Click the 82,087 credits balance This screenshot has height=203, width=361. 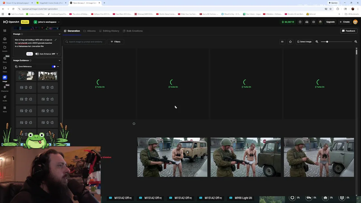288,22
